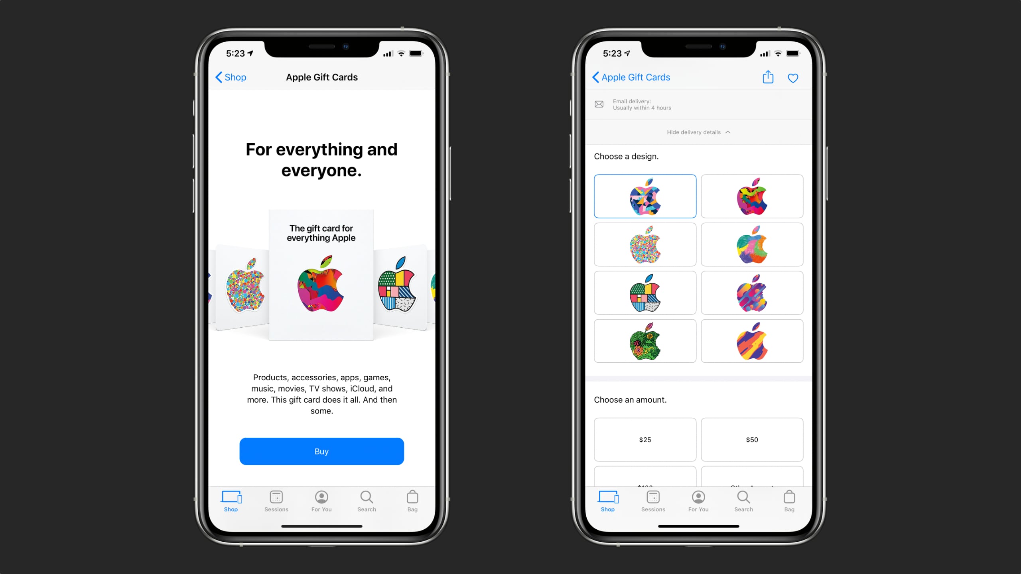Switch to the Sessions tab
The height and width of the screenshot is (574, 1021).
(x=276, y=500)
